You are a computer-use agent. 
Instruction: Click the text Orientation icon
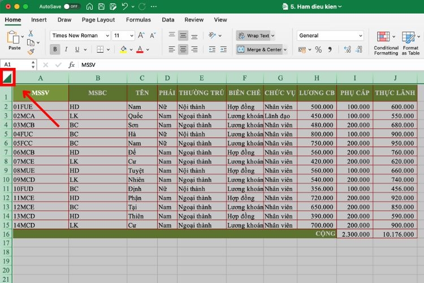[x=212, y=35]
